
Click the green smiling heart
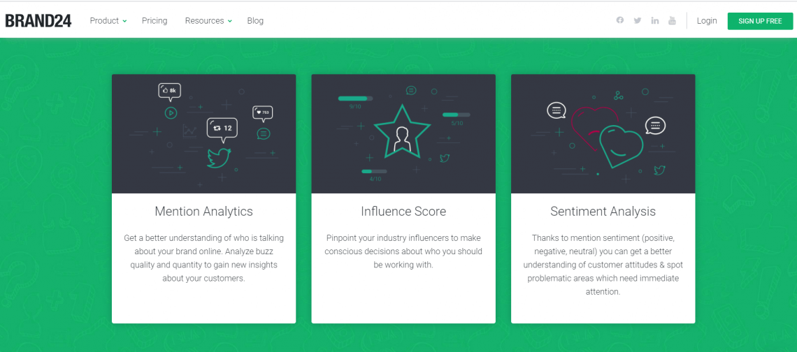pyautogui.click(x=622, y=147)
